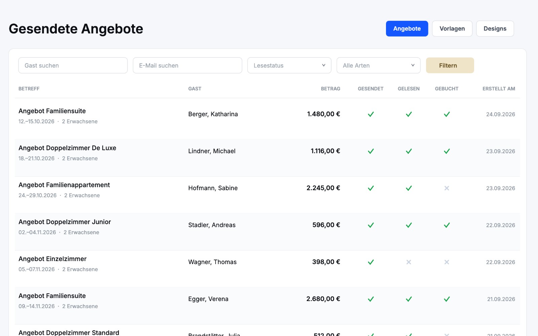538x336 pixels.
Task: Open the Lesestatus dropdown
Action: [x=290, y=65]
